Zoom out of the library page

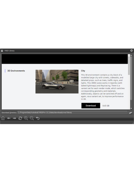[32, 118]
